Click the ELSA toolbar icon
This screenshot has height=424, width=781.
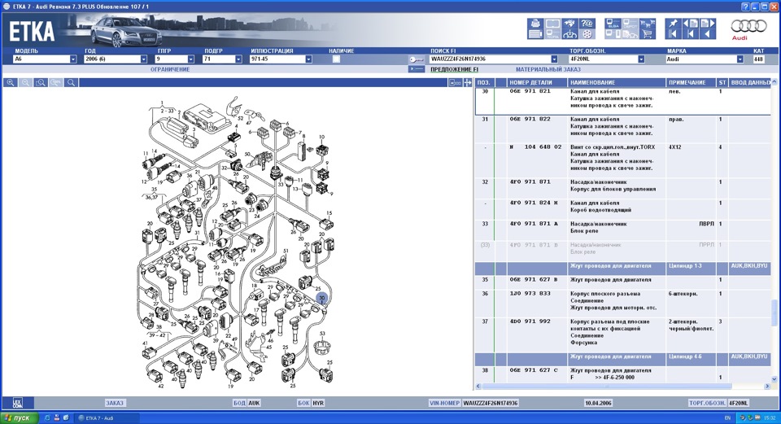point(613,24)
